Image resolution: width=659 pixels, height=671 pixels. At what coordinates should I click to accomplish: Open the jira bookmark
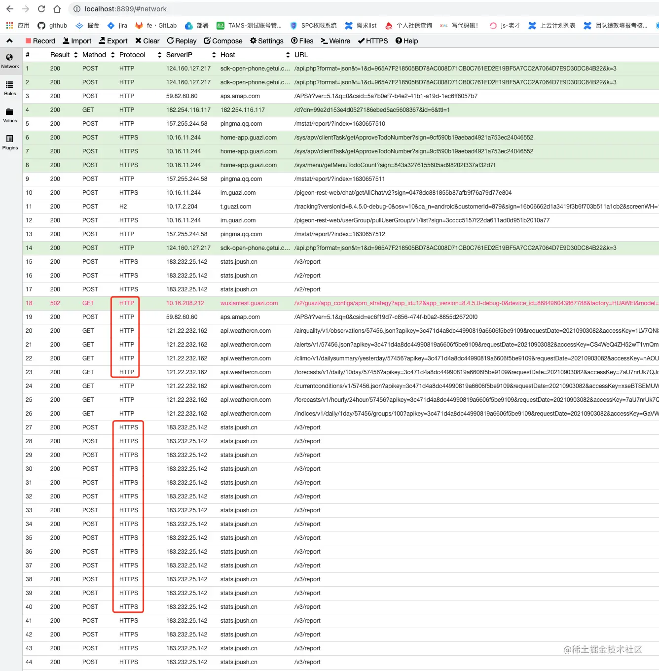[x=117, y=26]
